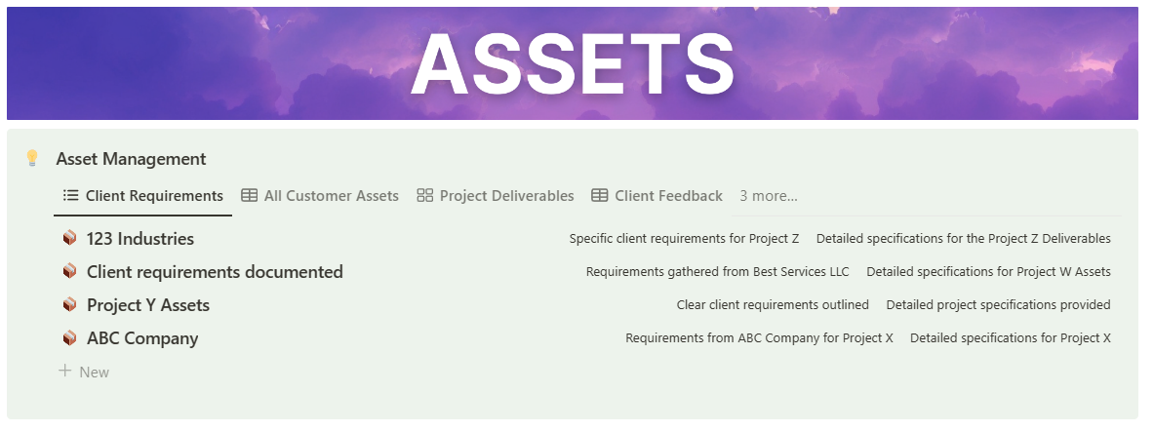Screen dimensions: 1154x432
Task: Open the Client requirements documented entry
Action: tap(215, 272)
